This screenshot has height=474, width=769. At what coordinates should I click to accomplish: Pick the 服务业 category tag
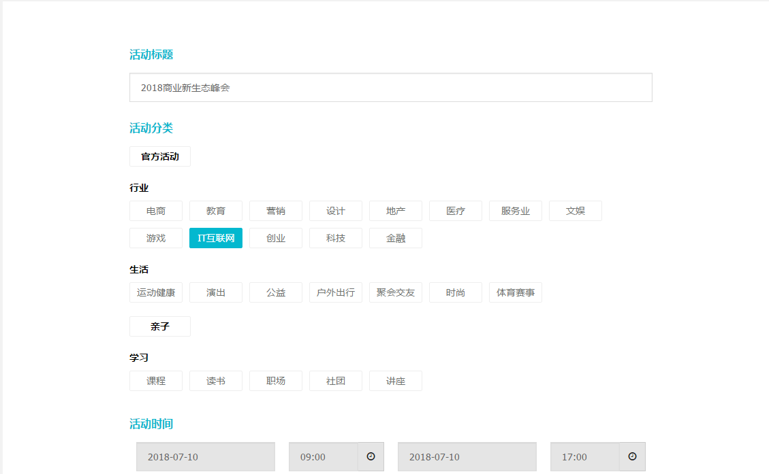516,211
